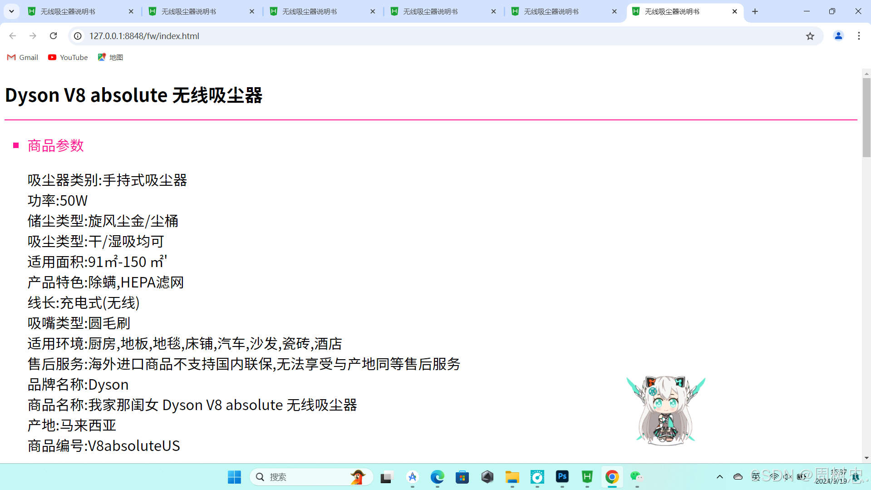Click 品牌名称:Dyson text
This screenshot has width=871, height=490.
(x=78, y=385)
